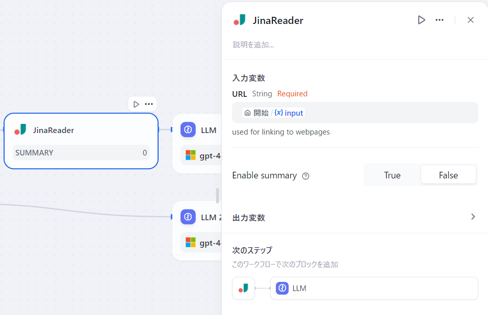Click the variable {x} icon
Image resolution: width=488 pixels, height=315 pixels.
(278, 113)
